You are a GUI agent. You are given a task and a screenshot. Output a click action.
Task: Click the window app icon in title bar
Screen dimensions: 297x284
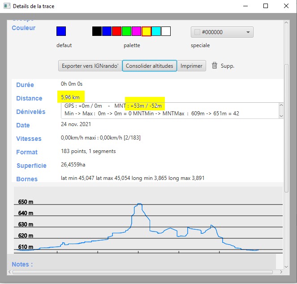point(7,6)
